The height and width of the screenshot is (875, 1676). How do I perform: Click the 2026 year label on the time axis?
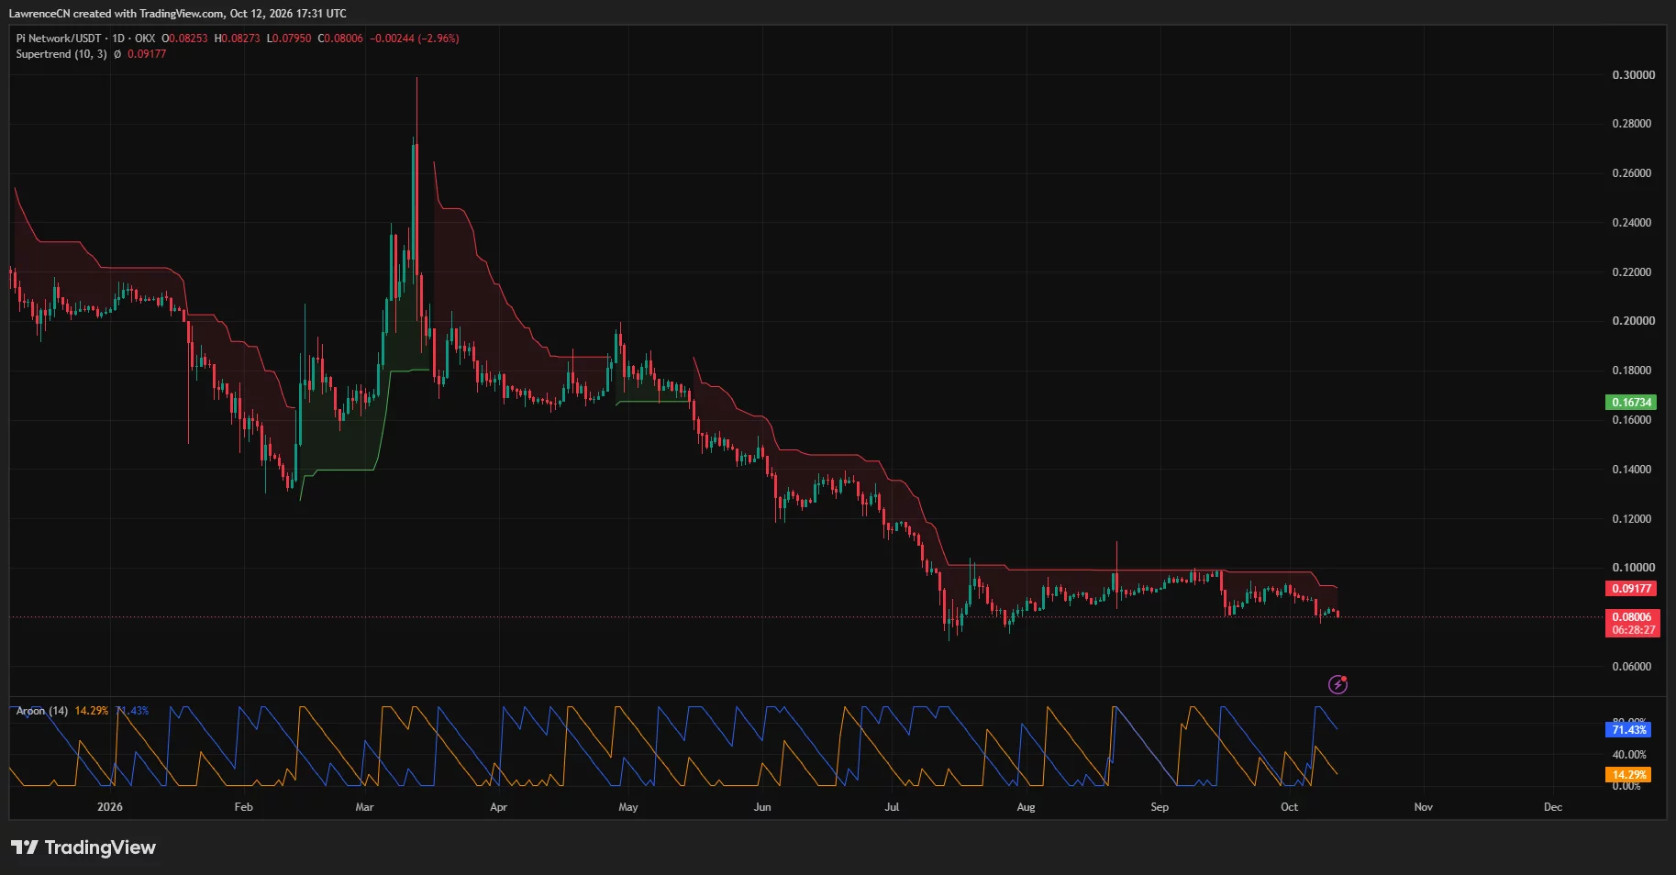click(x=109, y=807)
